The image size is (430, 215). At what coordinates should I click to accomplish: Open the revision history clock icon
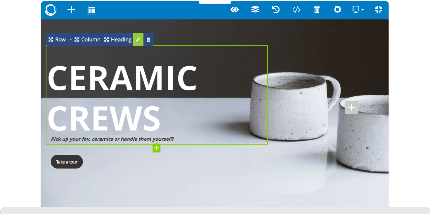coord(276,10)
